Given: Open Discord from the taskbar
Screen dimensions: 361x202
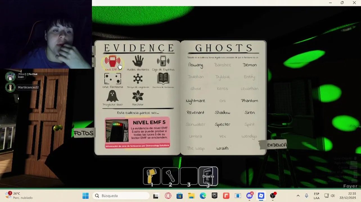Looking at the screenshot, I should [x=249, y=196].
